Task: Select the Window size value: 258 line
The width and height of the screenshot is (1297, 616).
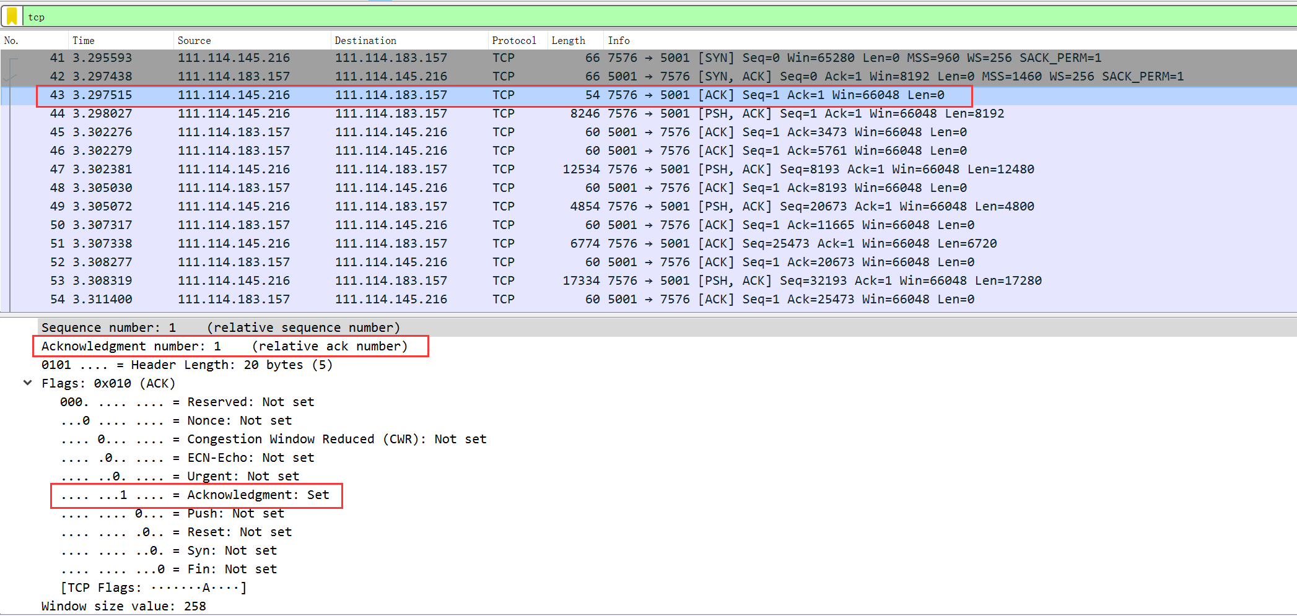Action: (x=123, y=606)
